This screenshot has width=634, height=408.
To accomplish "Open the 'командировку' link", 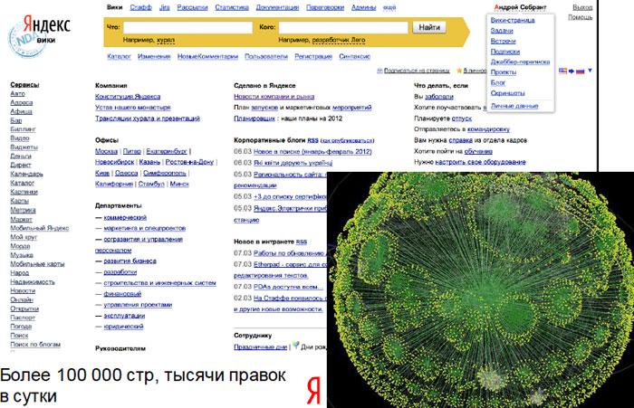I will click(x=488, y=129).
